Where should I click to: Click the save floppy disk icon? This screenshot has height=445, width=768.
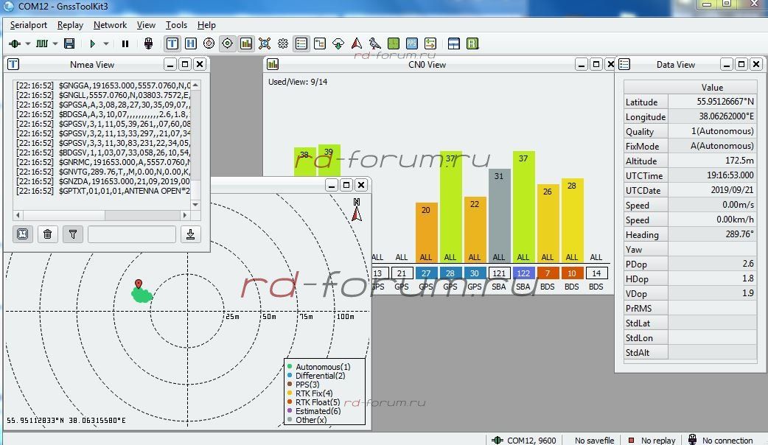click(x=69, y=43)
